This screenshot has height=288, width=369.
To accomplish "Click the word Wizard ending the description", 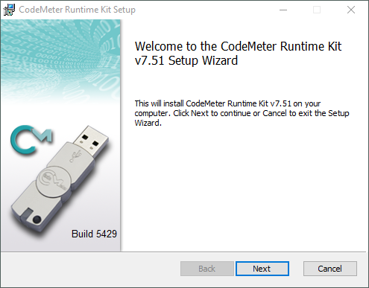I will 148,123.
